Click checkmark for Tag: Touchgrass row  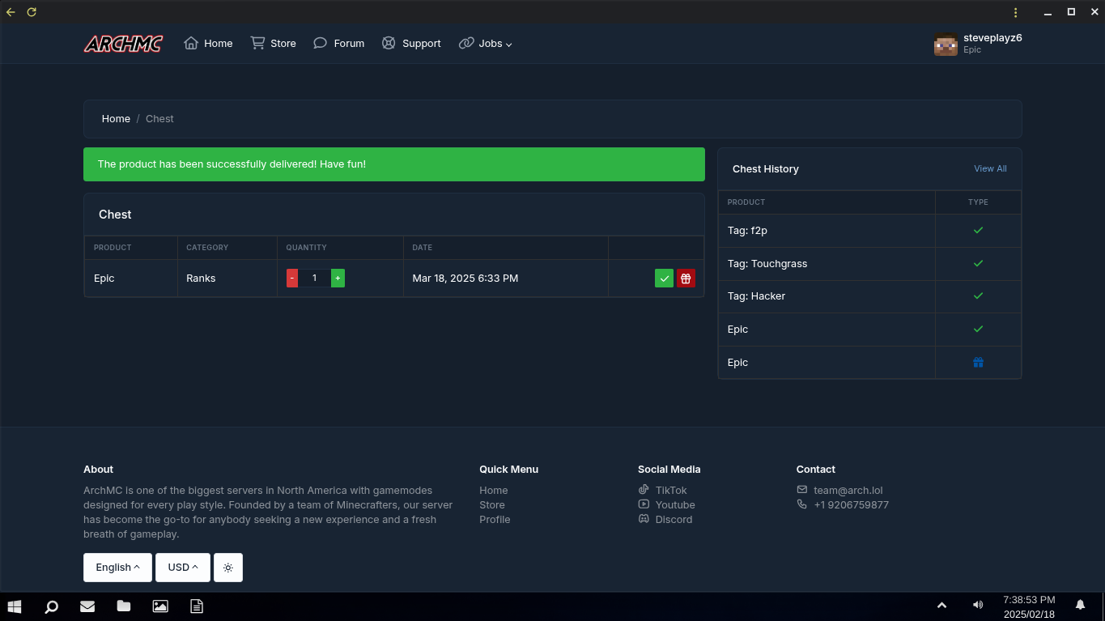point(978,264)
